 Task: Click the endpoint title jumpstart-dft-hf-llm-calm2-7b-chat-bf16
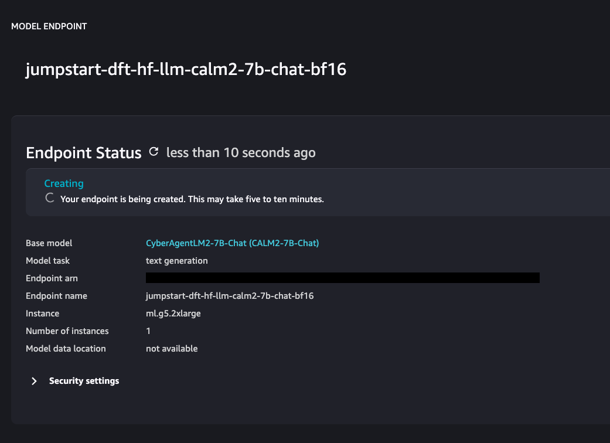(x=186, y=69)
